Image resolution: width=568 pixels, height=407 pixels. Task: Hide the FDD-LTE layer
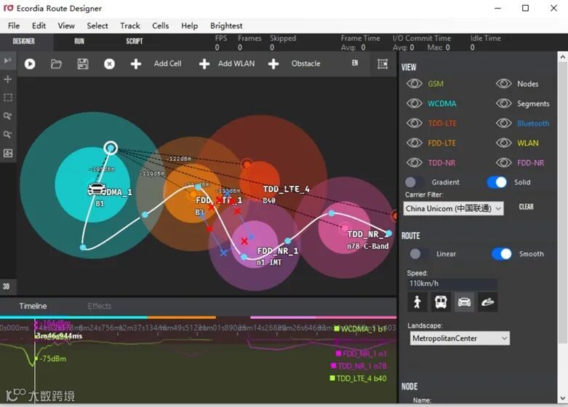[x=414, y=143]
